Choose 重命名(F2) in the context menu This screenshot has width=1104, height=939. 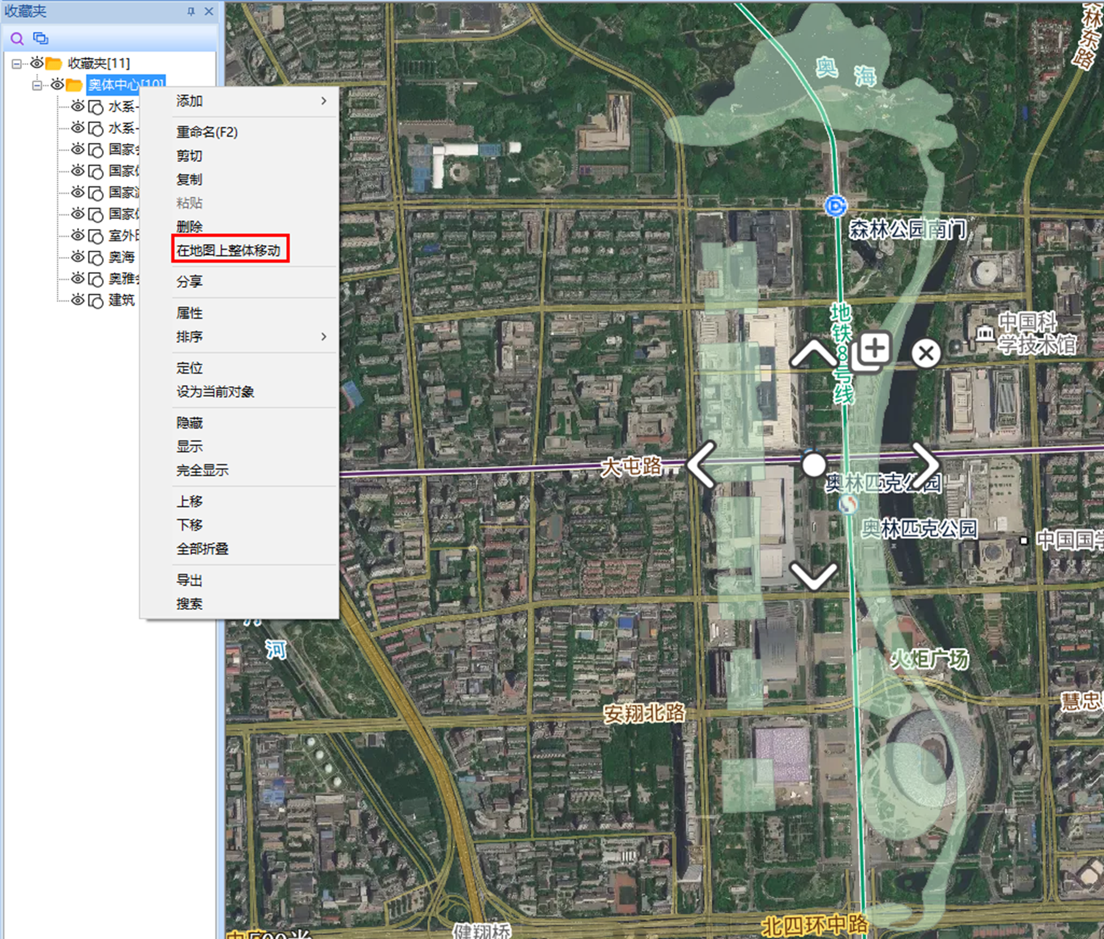pyautogui.click(x=206, y=132)
